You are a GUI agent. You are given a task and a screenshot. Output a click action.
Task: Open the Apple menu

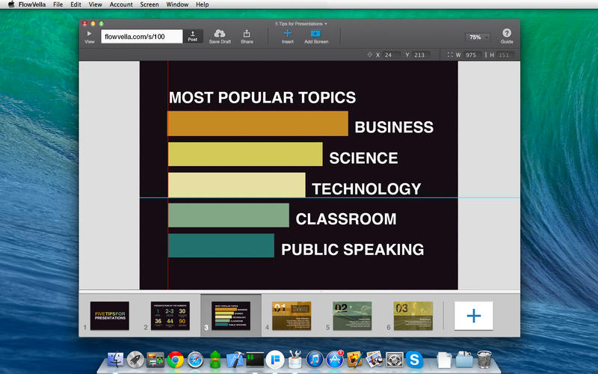point(11,4)
